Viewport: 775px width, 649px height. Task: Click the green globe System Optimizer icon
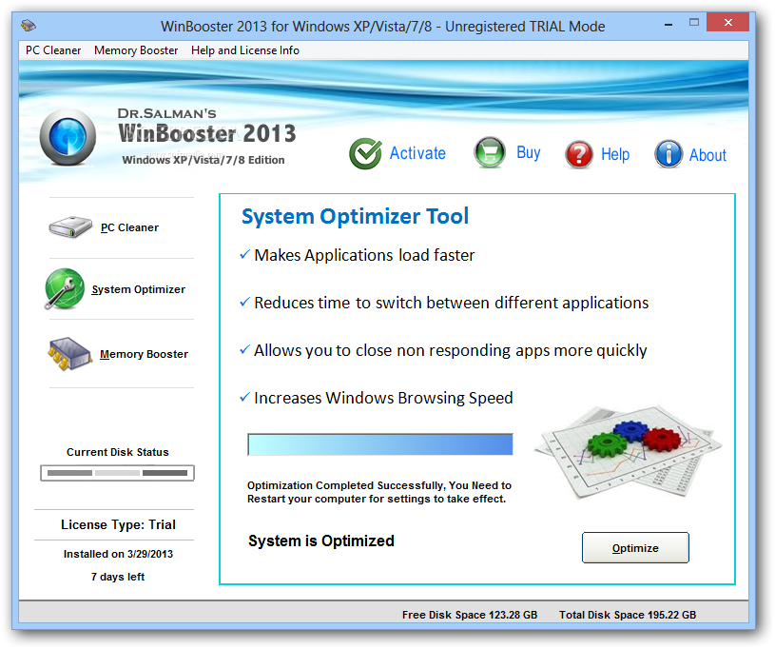tap(65, 289)
